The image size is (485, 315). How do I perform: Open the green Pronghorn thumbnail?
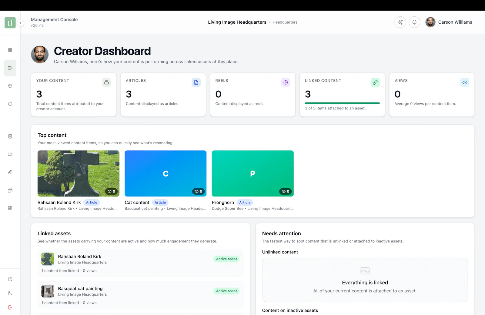pos(253,173)
